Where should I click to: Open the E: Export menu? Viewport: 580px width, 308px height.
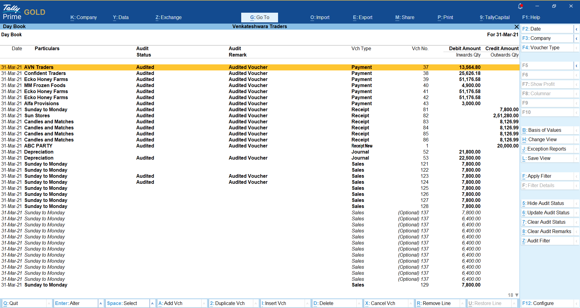362,18
